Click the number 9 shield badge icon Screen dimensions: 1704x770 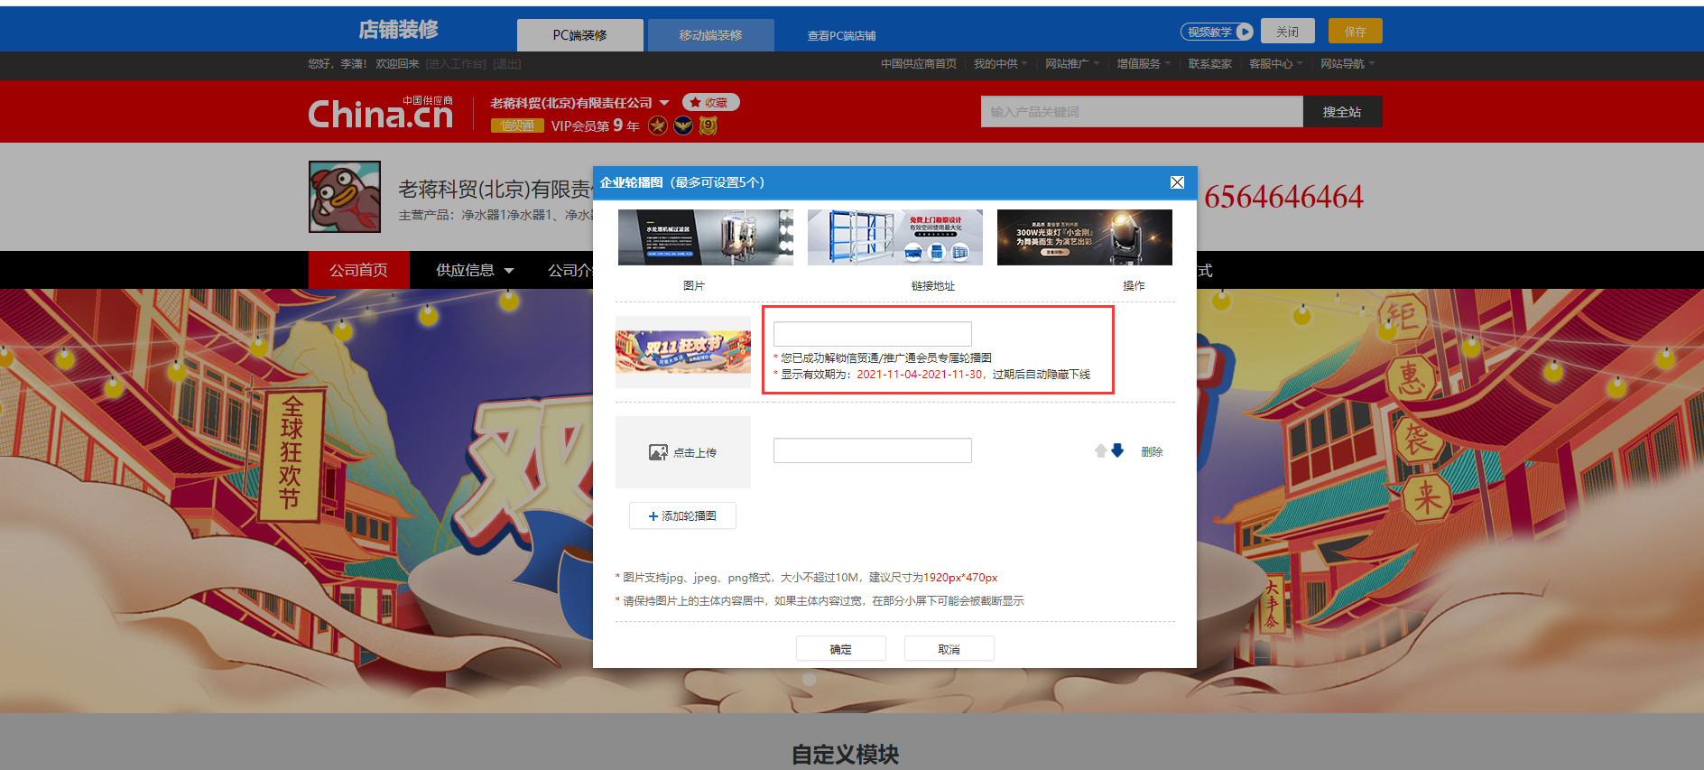point(708,125)
